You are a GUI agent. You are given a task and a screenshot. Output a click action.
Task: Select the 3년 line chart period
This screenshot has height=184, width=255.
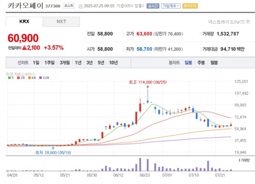[89, 62]
